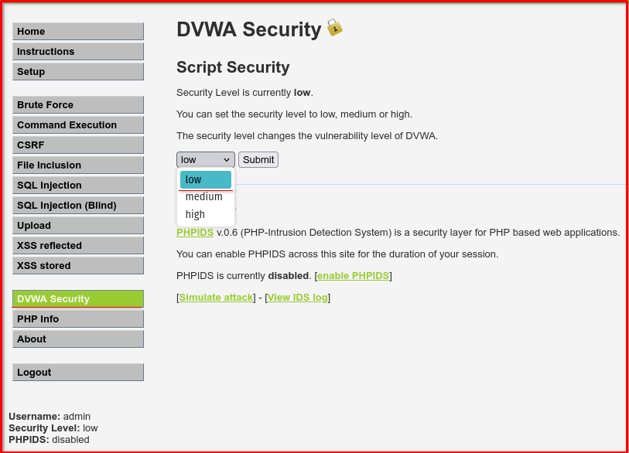Open the Simulate attack link
Viewport: 629px width, 453px height.
click(x=216, y=298)
